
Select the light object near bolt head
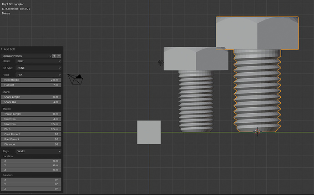tap(160, 63)
